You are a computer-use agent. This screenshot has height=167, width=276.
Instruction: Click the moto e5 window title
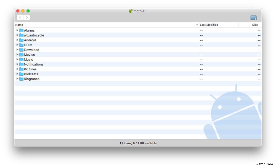click(x=140, y=11)
